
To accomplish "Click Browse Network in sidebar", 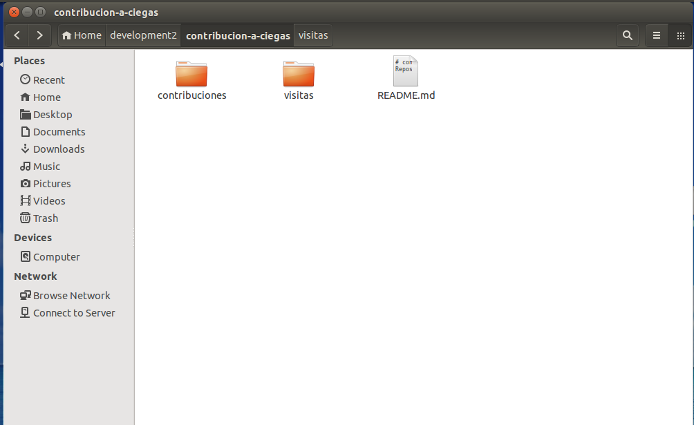I will [71, 296].
